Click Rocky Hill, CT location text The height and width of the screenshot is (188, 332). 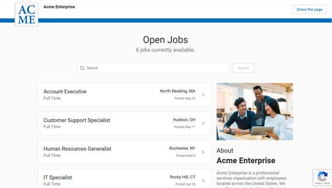(x=183, y=177)
